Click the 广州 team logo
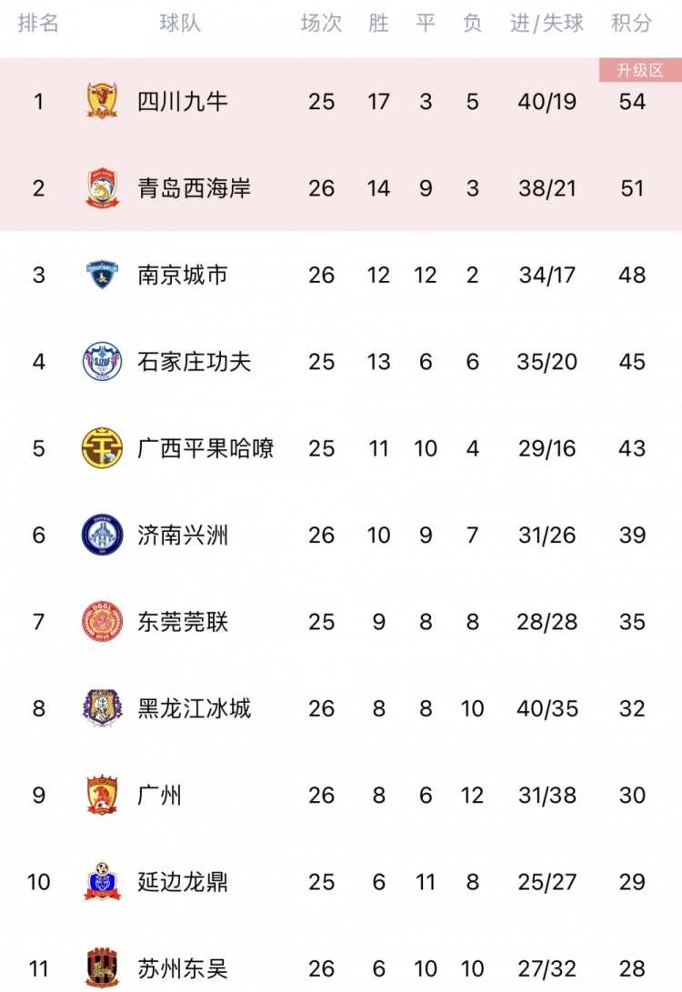The image size is (682, 992). (x=102, y=795)
